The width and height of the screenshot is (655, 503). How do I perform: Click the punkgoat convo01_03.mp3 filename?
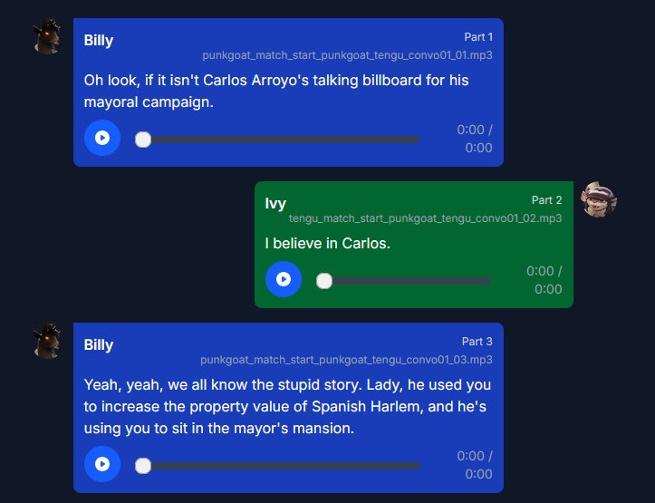coord(346,360)
